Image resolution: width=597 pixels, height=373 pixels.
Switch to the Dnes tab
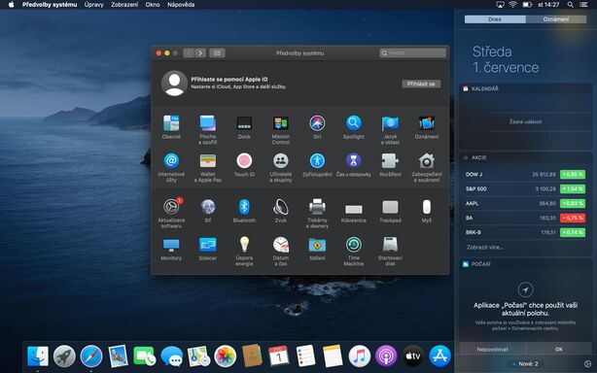[495, 19]
